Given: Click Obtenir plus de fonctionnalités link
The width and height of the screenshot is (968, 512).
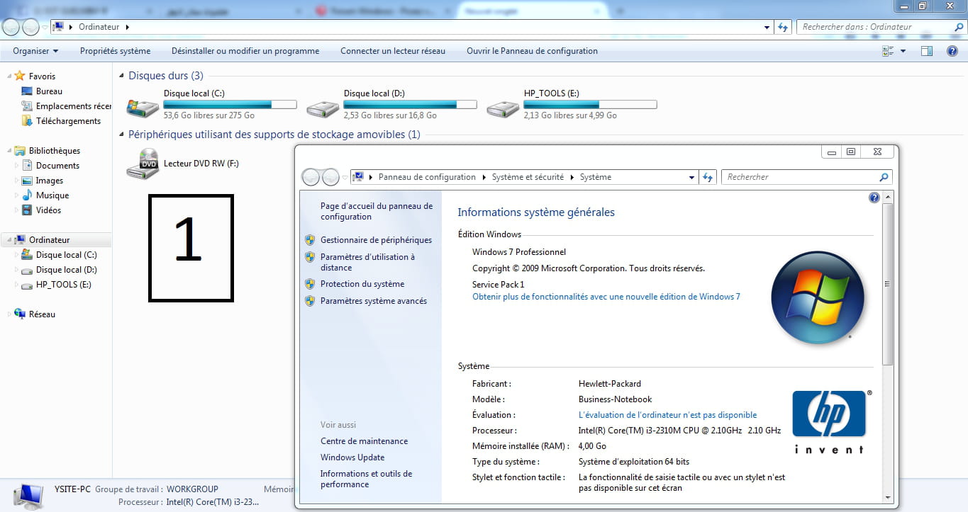Looking at the screenshot, I should coord(606,297).
